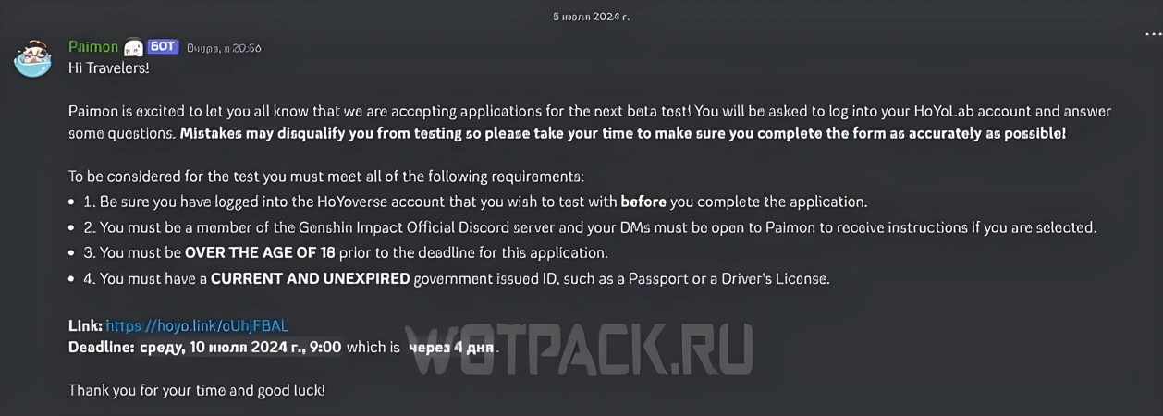Click the Thank you for your time line
Viewport: 1163px width, 416px height.
[197, 391]
